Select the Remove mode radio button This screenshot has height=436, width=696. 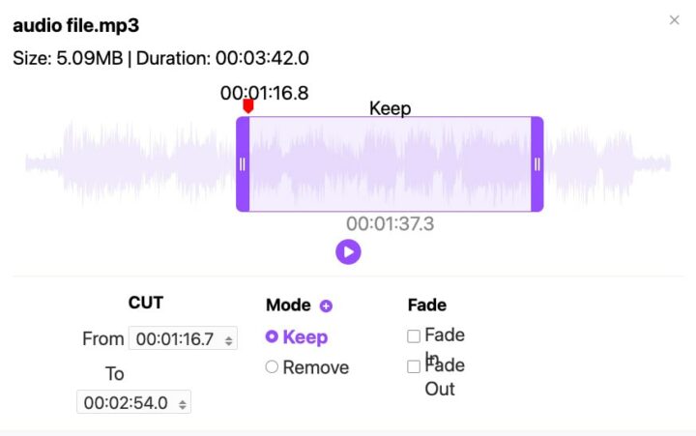point(272,367)
